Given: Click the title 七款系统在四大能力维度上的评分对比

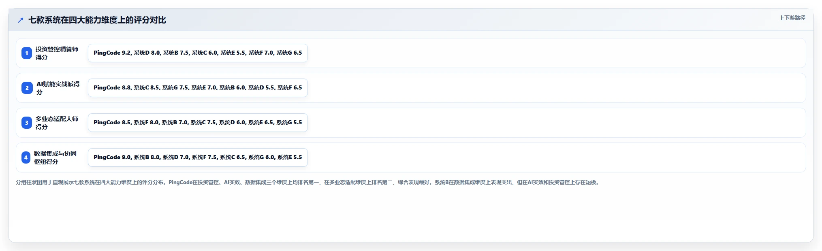Looking at the screenshot, I should (x=97, y=20).
